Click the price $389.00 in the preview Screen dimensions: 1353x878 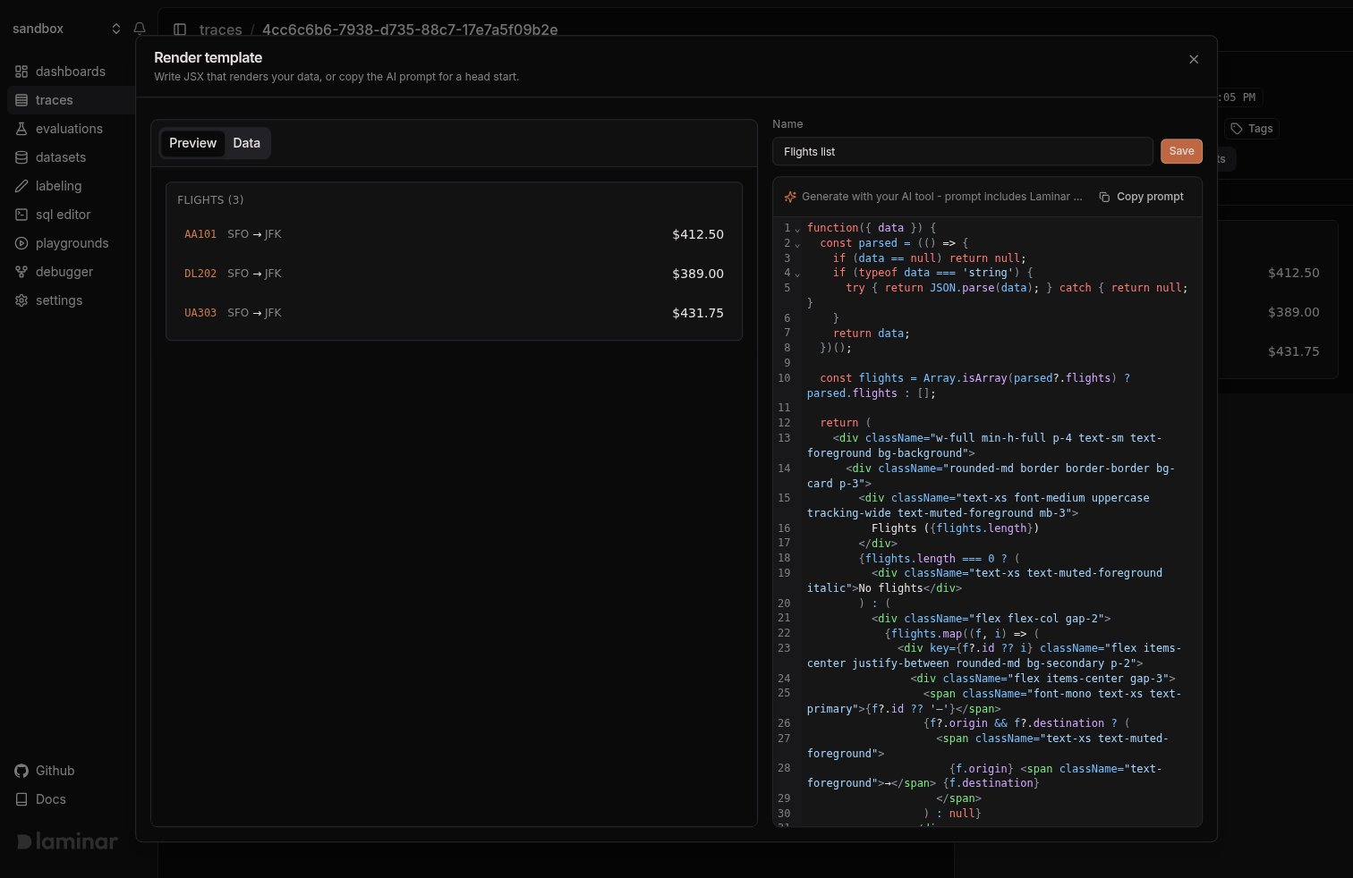click(x=698, y=274)
